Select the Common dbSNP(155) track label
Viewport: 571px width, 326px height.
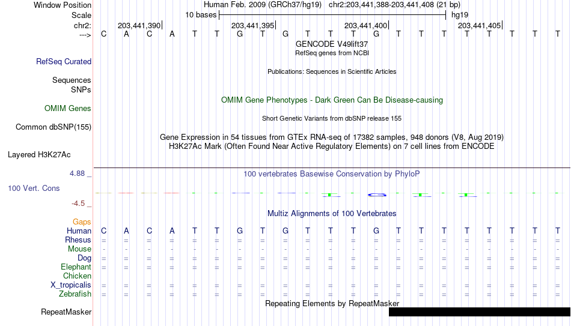coord(53,127)
